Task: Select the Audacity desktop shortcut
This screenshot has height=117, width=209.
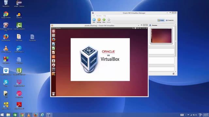Action: pos(19,15)
